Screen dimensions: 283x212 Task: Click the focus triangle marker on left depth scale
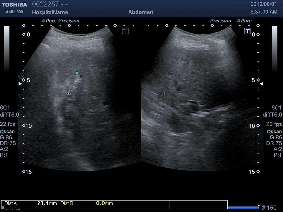click(x=20, y=84)
